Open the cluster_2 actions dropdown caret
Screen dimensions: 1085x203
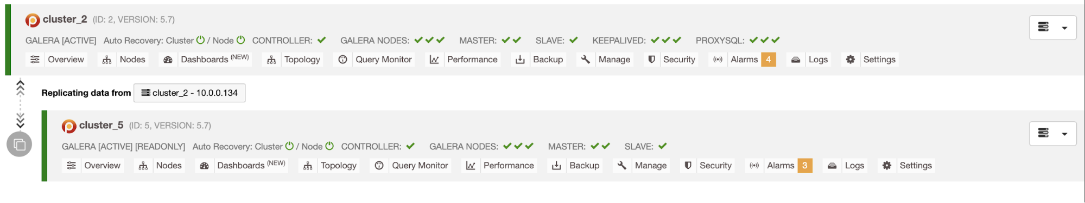click(x=1064, y=28)
